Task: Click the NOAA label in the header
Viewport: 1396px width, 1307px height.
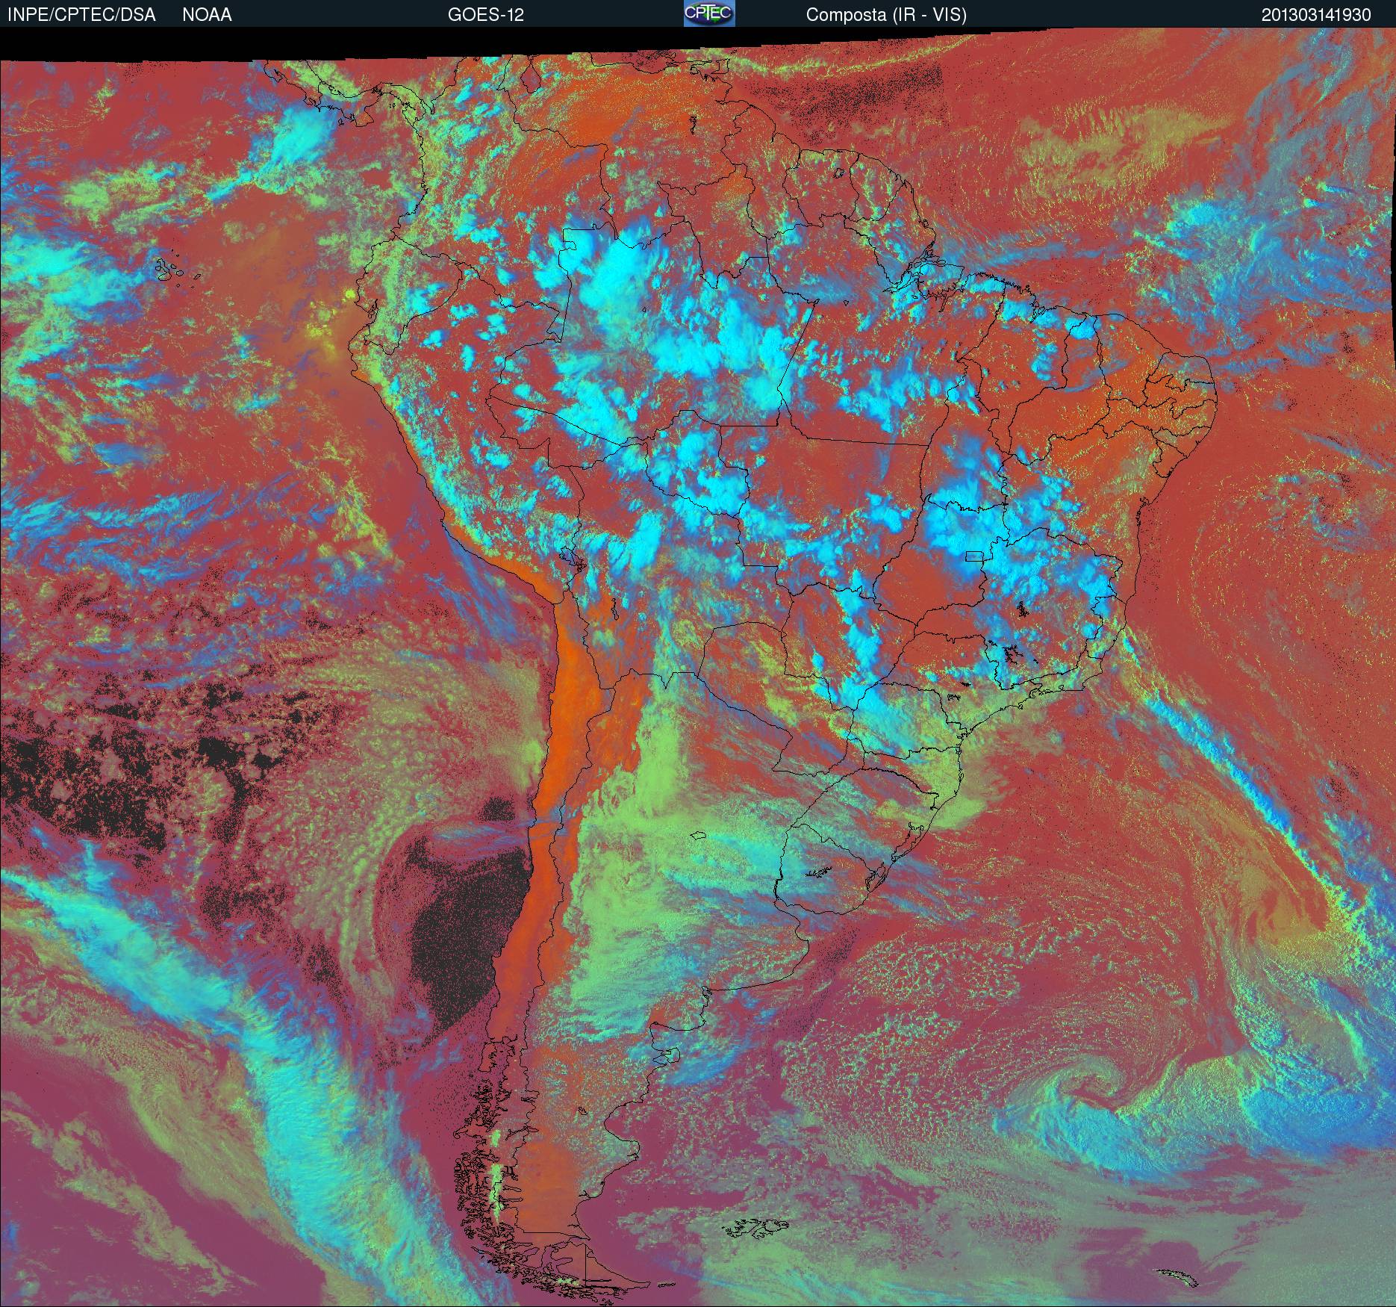Action: pos(207,15)
